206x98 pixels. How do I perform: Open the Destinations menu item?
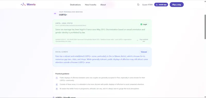click(75, 5)
